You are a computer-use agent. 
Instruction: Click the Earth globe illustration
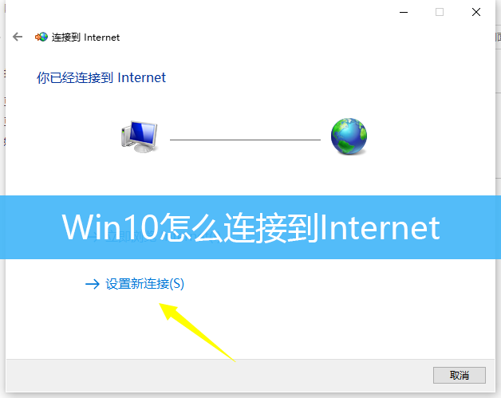(x=349, y=136)
